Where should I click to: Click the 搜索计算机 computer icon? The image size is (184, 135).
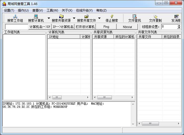[36, 17]
